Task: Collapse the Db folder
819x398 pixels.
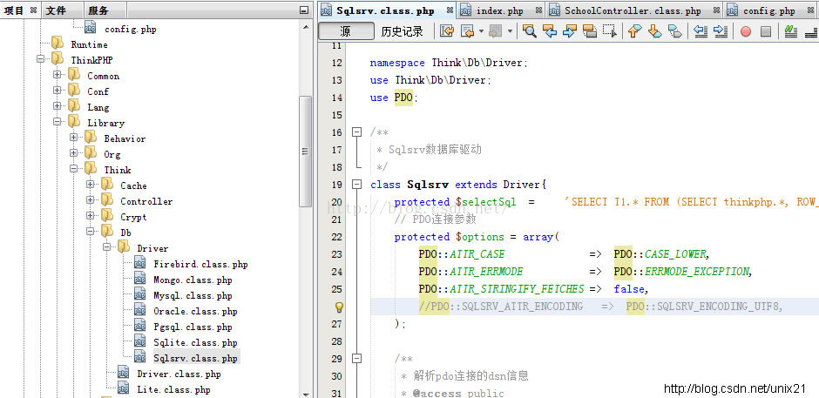Action: tap(91, 232)
